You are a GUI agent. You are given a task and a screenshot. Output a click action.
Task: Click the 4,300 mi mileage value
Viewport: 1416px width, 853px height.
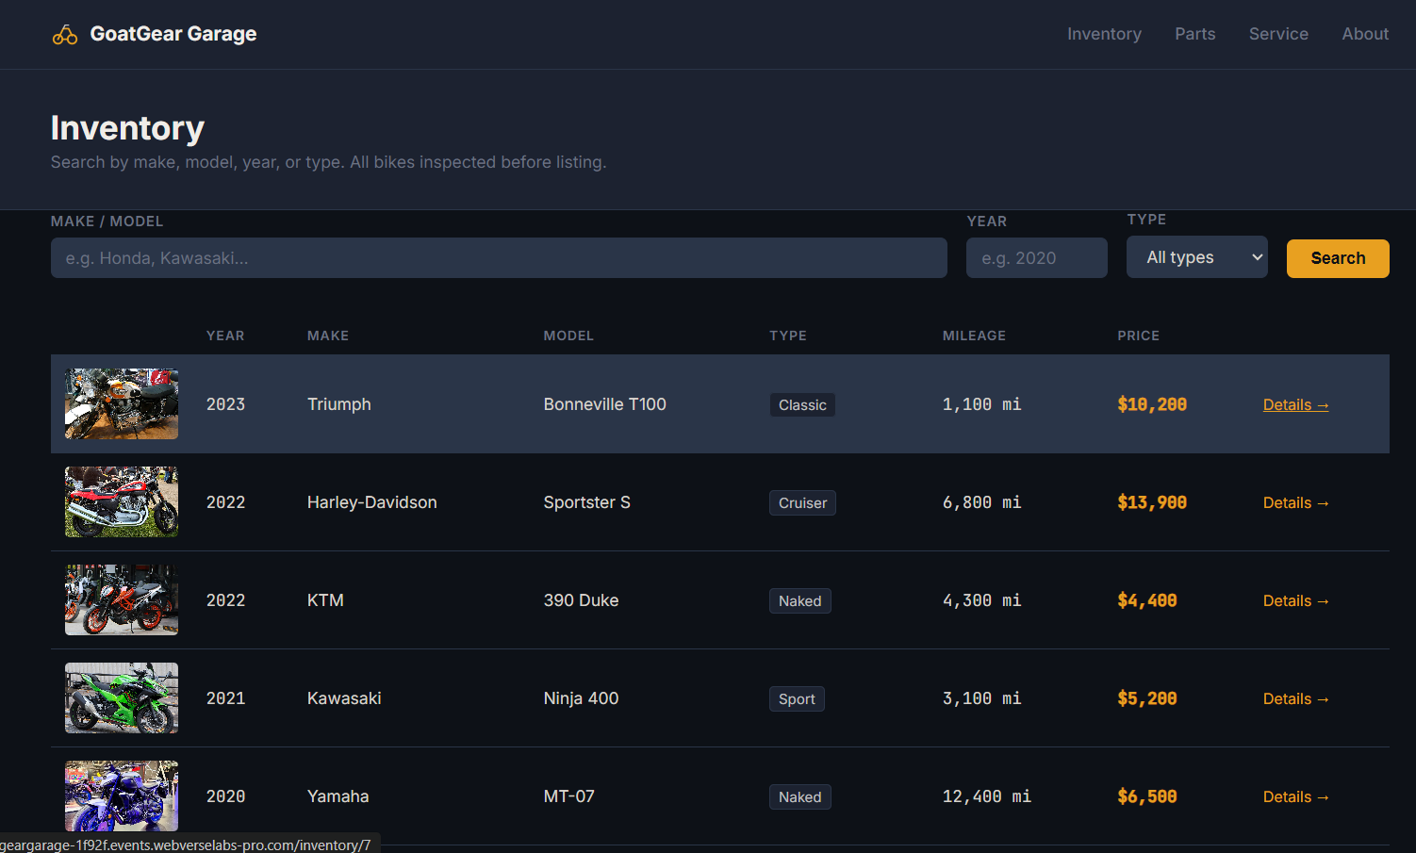point(982,600)
